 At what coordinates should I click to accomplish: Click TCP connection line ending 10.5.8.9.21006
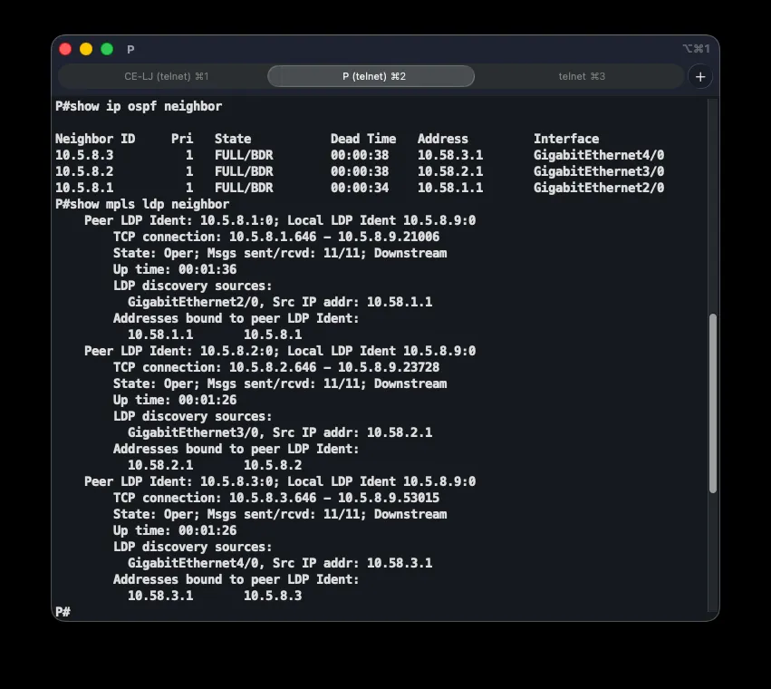coord(276,237)
